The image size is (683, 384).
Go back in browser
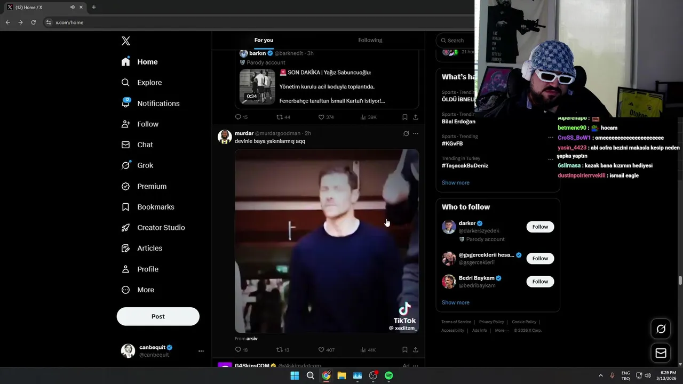coord(7,22)
